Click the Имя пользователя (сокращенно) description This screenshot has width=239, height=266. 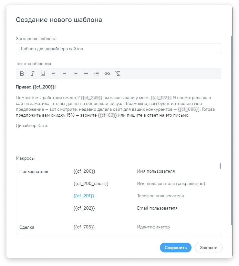(x=171, y=184)
